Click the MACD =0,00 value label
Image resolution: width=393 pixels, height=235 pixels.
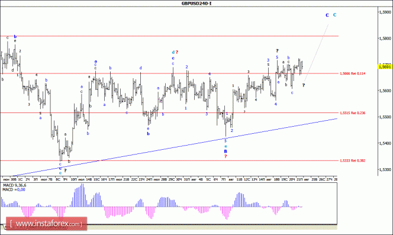point(14,190)
